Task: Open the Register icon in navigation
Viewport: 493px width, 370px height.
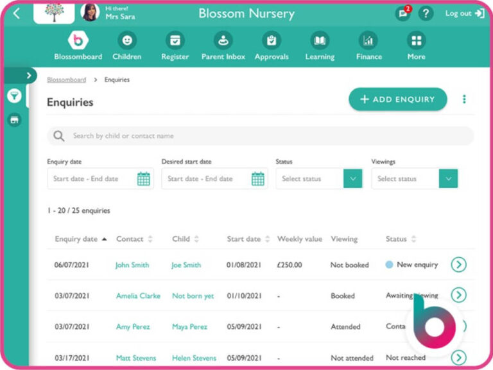Action: pos(175,41)
